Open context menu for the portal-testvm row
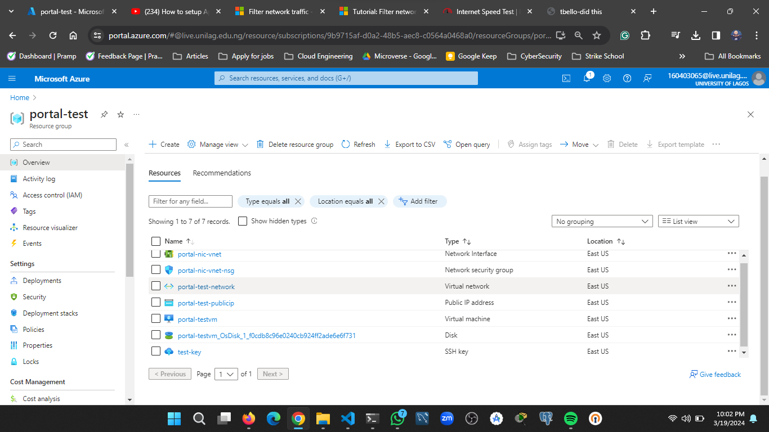This screenshot has height=432, width=769. tap(731, 318)
